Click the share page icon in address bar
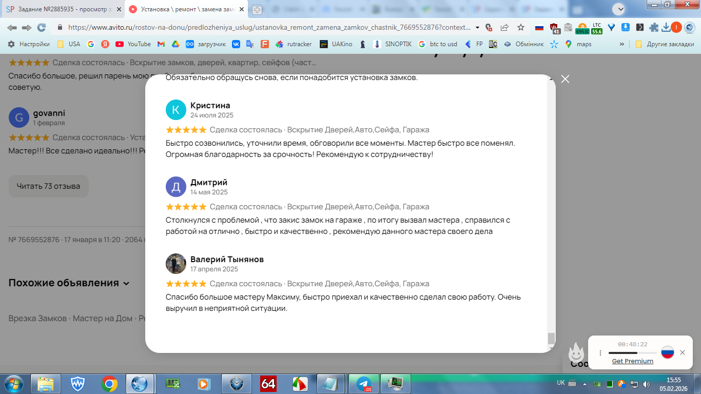 [x=504, y=27]
